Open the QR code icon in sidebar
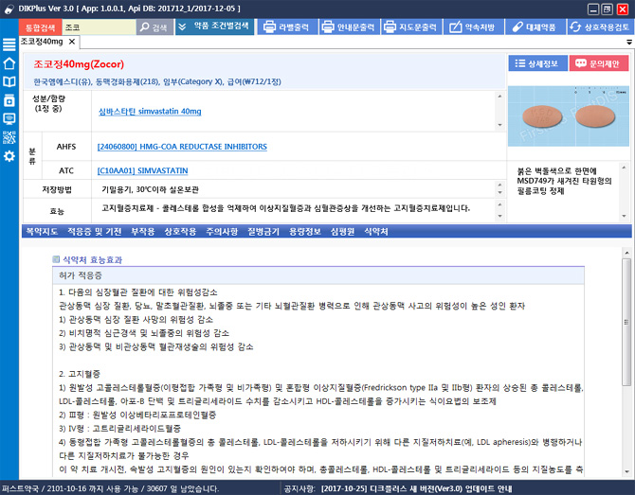This screenshot has height=495, width=635. pos(9,137)
